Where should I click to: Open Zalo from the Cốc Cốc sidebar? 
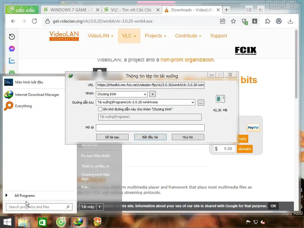click(12, 61)
